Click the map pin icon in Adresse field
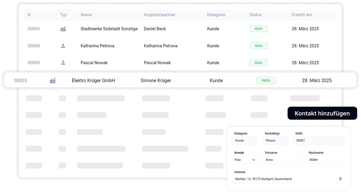The width and height of the screenshot is (361, 194). click(x=340, y=179)
